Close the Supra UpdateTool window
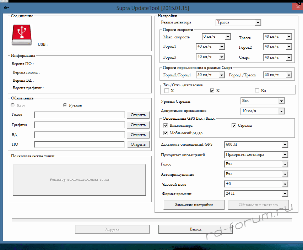This screenshot has width=303, height=250. (x=298, y=6)
